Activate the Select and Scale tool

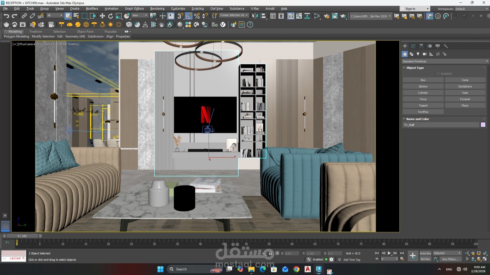point(119,16)
